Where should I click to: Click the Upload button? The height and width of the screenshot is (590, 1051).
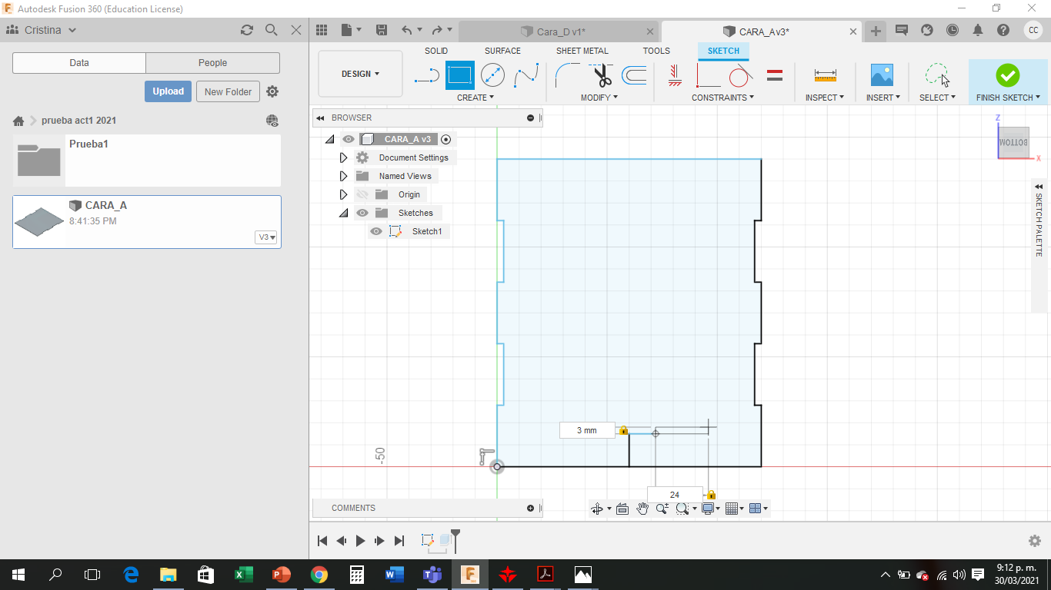pos(168,91)
